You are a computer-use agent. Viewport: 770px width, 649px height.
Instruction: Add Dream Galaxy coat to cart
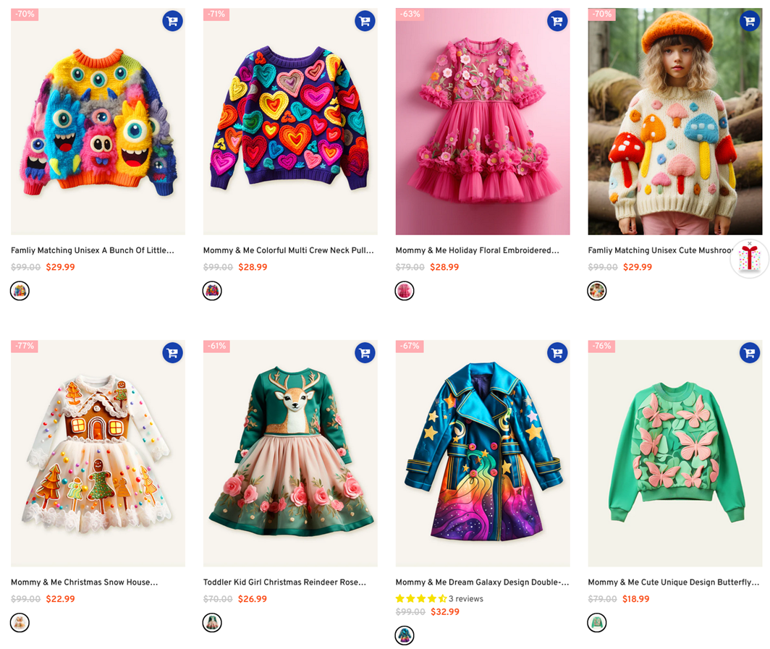coord(557,353)
